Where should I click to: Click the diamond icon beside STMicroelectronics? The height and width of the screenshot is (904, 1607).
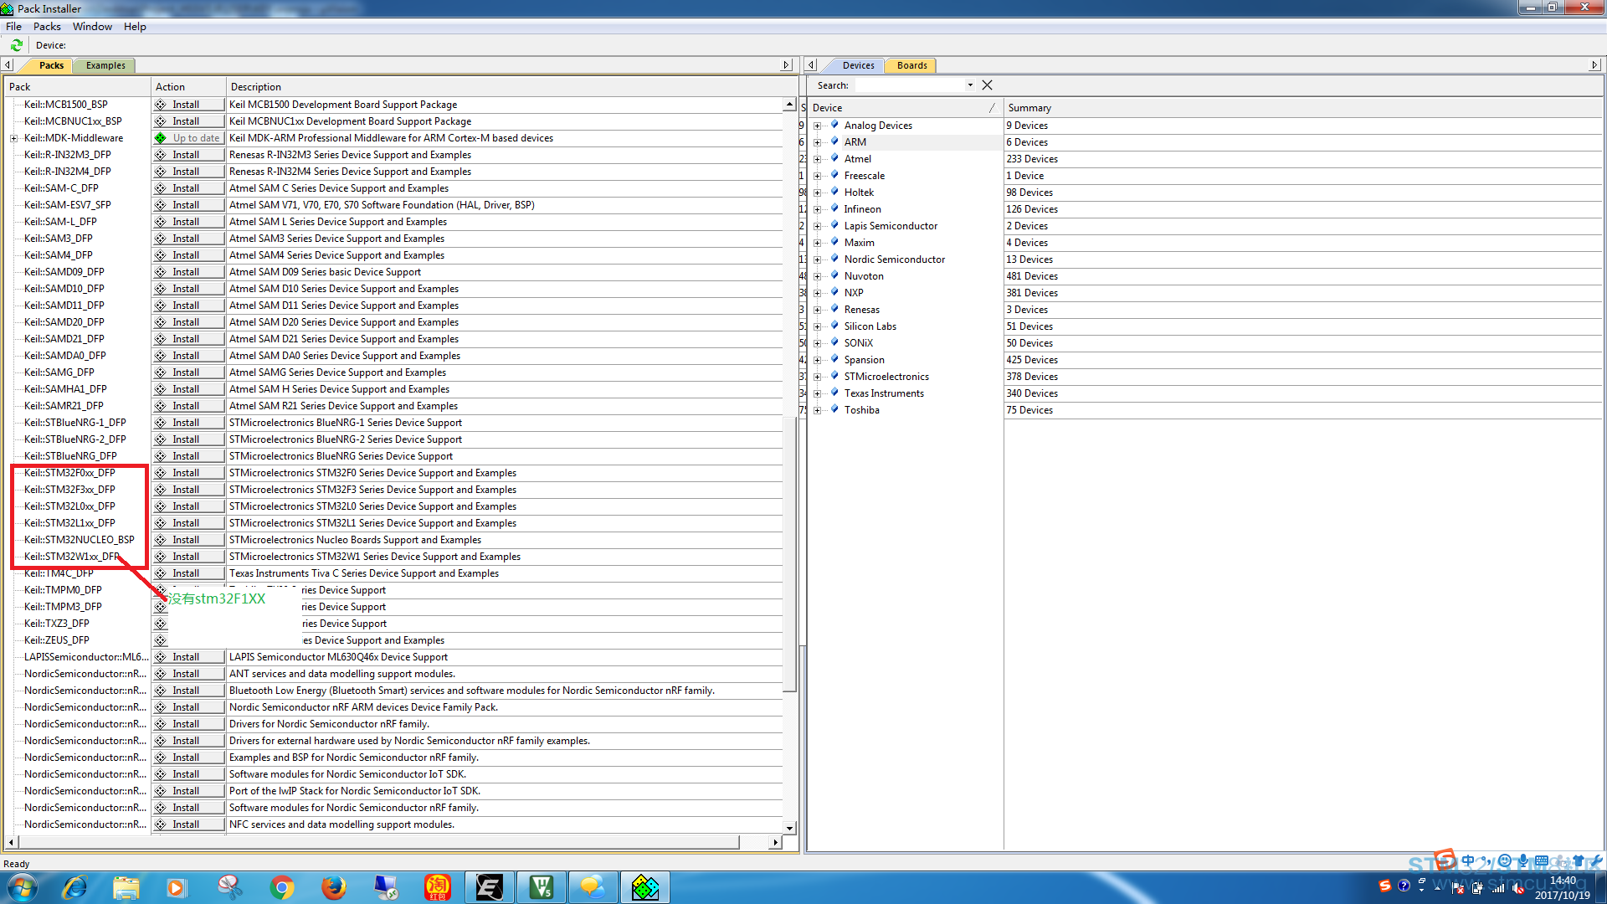834,376
